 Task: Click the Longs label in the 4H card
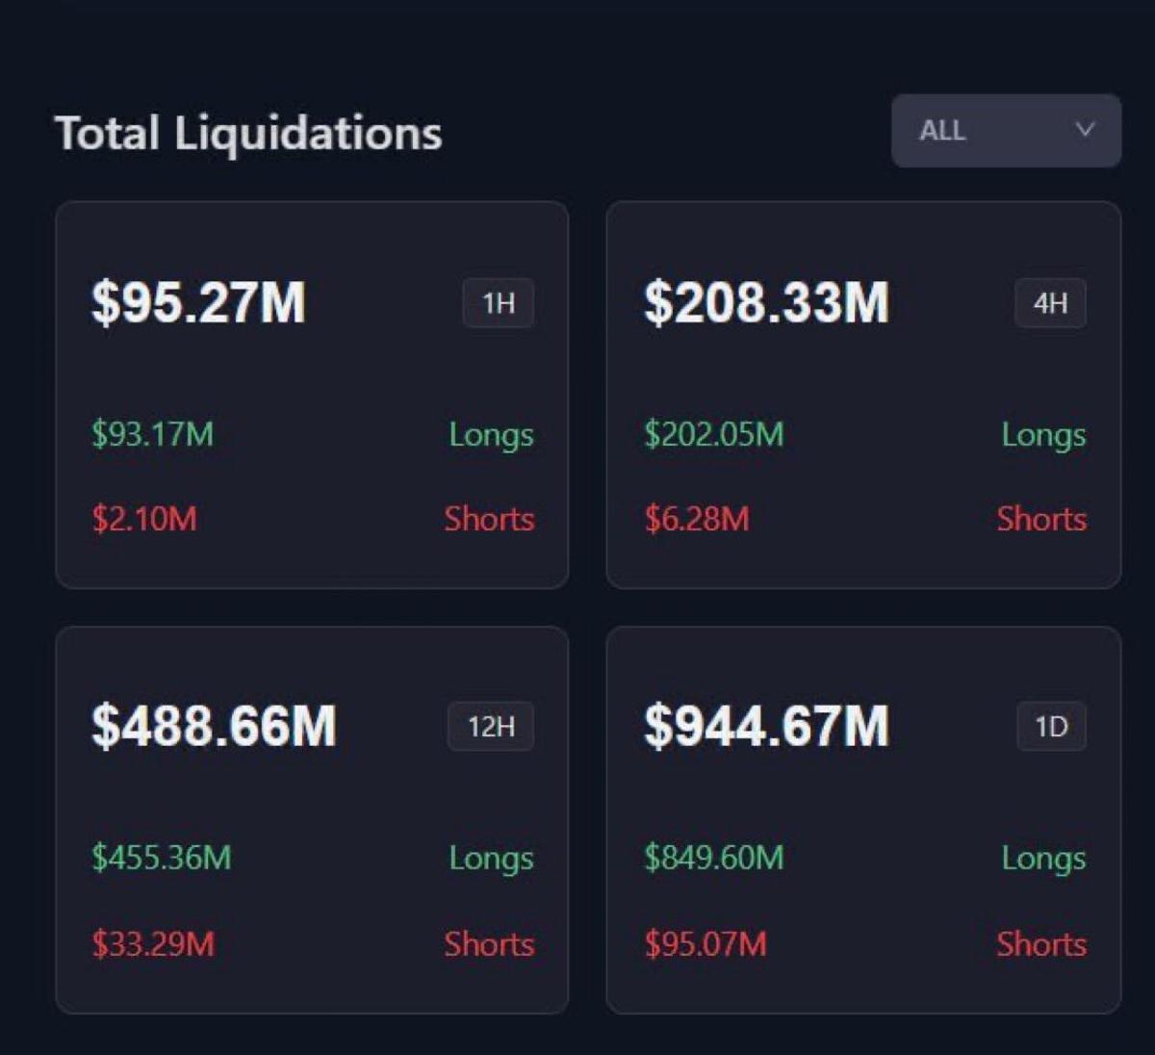click(1044, 435)
